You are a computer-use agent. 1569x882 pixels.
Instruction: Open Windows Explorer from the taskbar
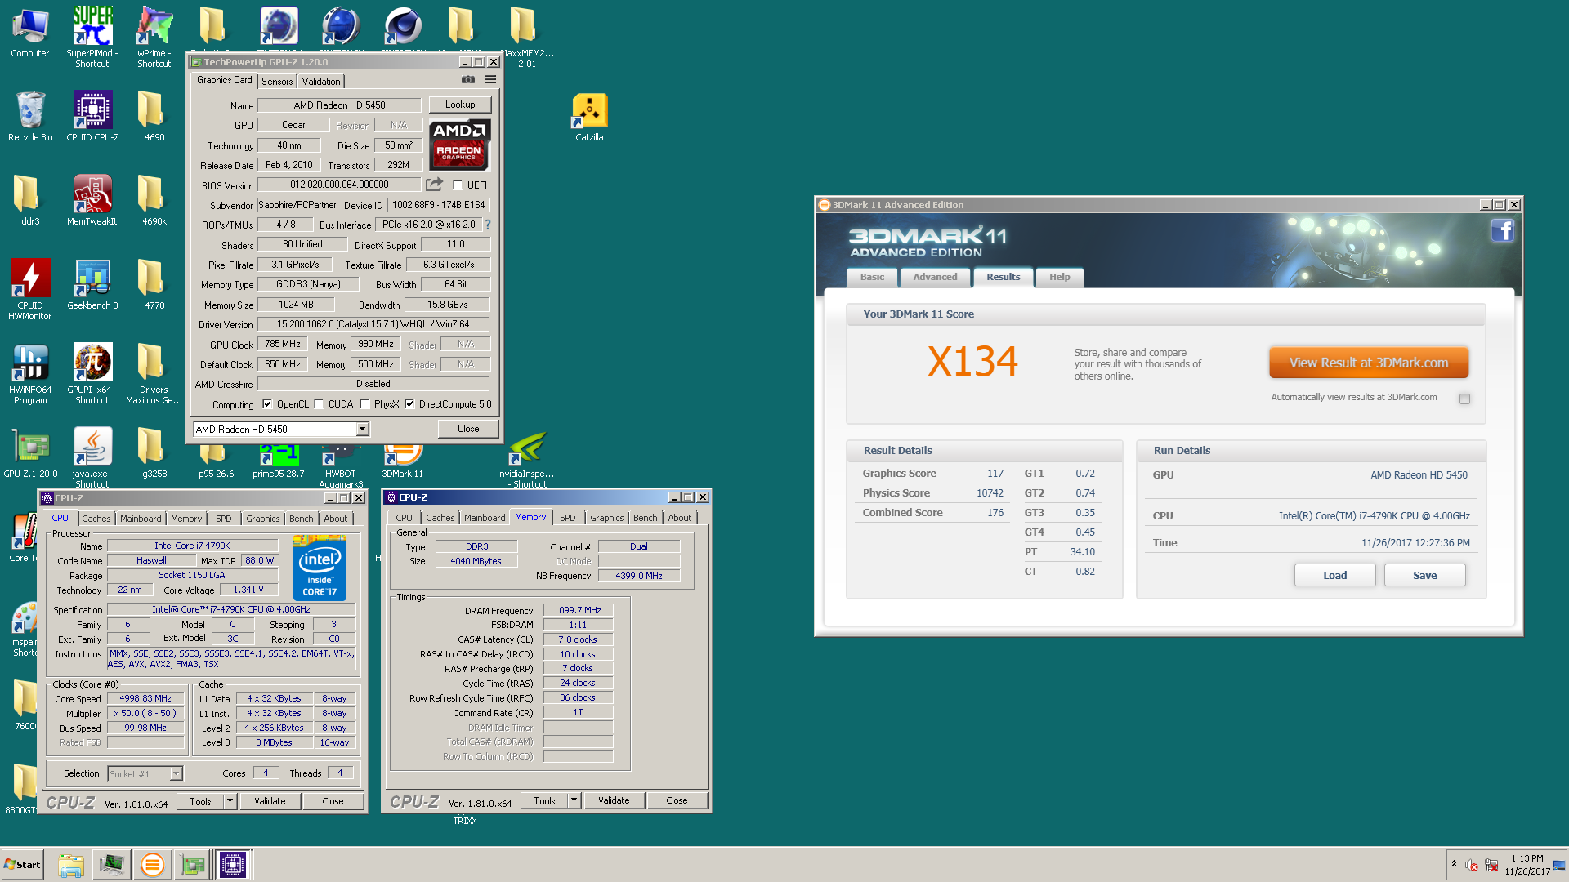[71, 865]
